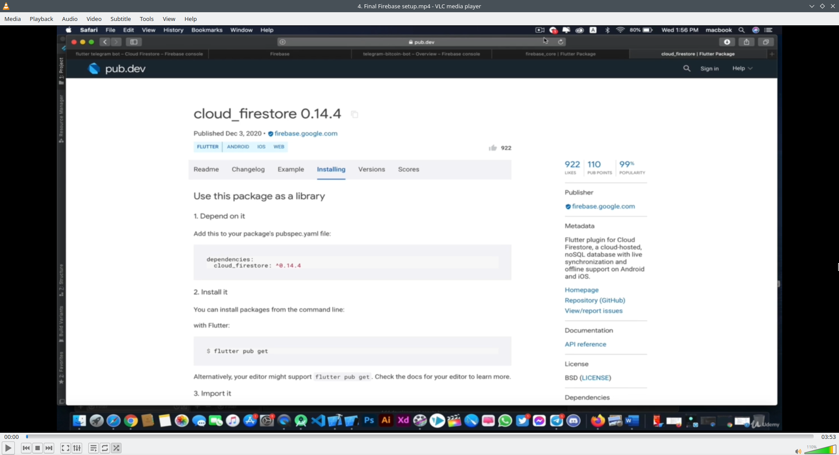839x455 pixels.
Task: Click the Safari back arrow button
Action: [x=105, y=42]
